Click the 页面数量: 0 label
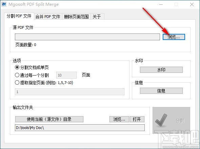Image resolution: width=200 pixels, height=149 pixels. click(26, 45)
